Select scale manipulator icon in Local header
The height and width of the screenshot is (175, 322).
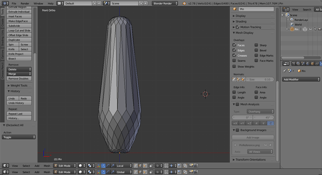point(112,166)
